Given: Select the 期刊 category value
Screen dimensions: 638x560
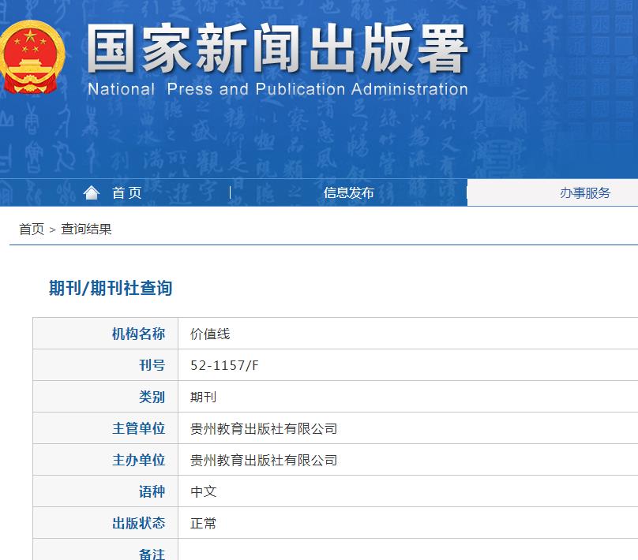Looking at the screenshot, I should tap(203, 396).
